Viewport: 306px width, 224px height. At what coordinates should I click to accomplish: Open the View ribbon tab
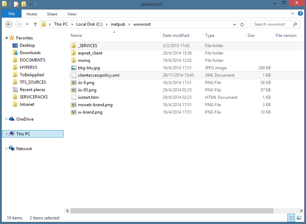pos(72,14)
